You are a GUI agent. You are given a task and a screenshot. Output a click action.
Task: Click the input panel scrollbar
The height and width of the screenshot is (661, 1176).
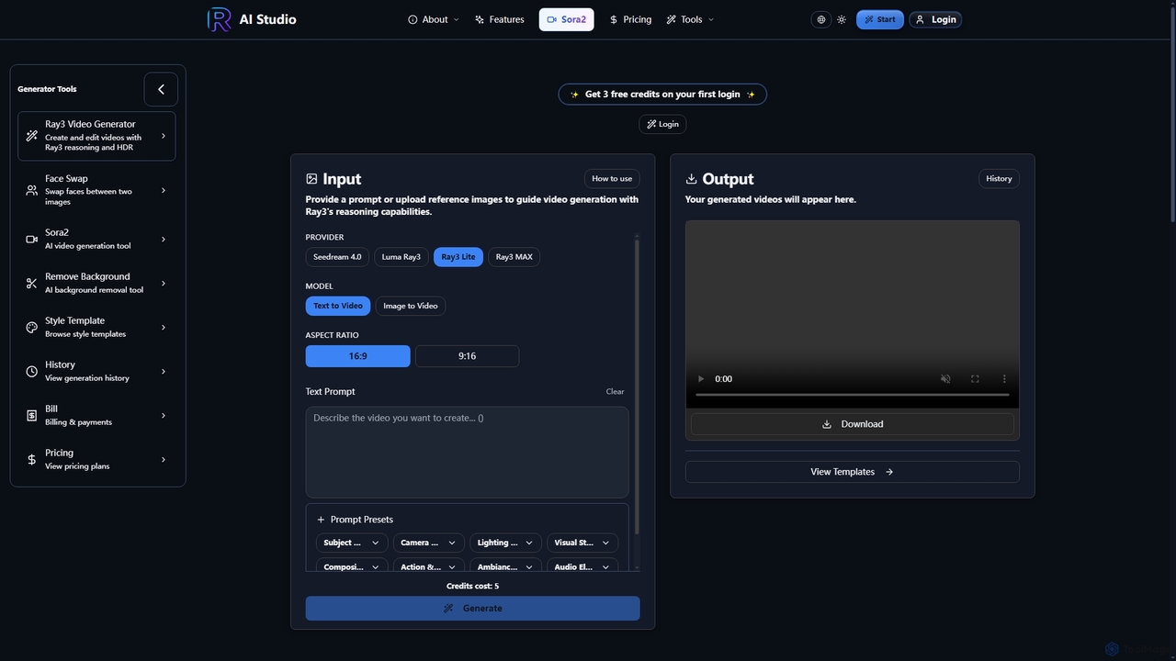coord(637,386)
